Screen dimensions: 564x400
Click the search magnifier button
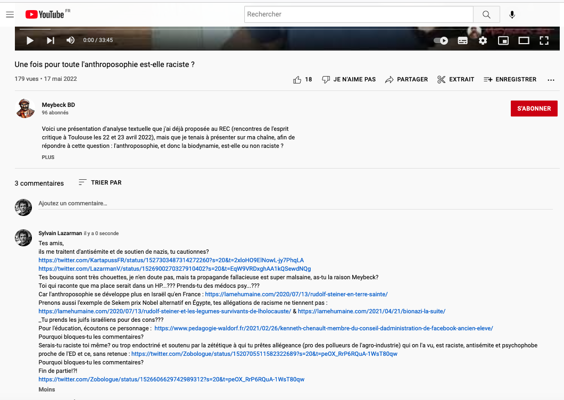point(486,14)
